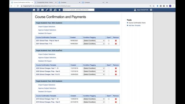Open the star favourites icon
This screenshot has height=104, width=185.
coord(60,10)
